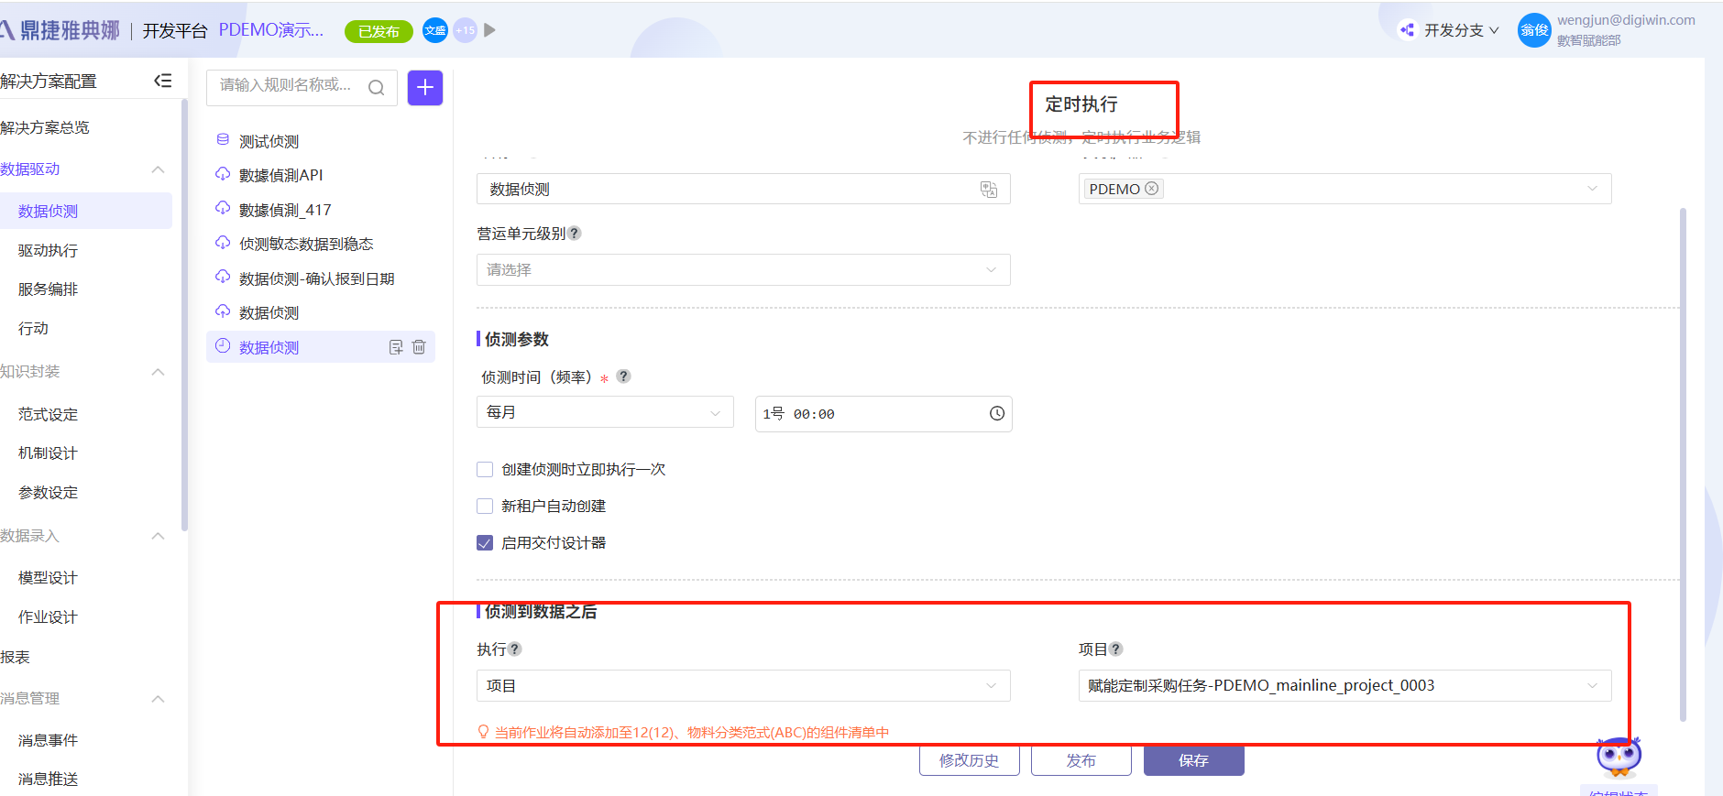Remove the PDEMO tag
The image size is (1723, 796).
pos(1152,188)
